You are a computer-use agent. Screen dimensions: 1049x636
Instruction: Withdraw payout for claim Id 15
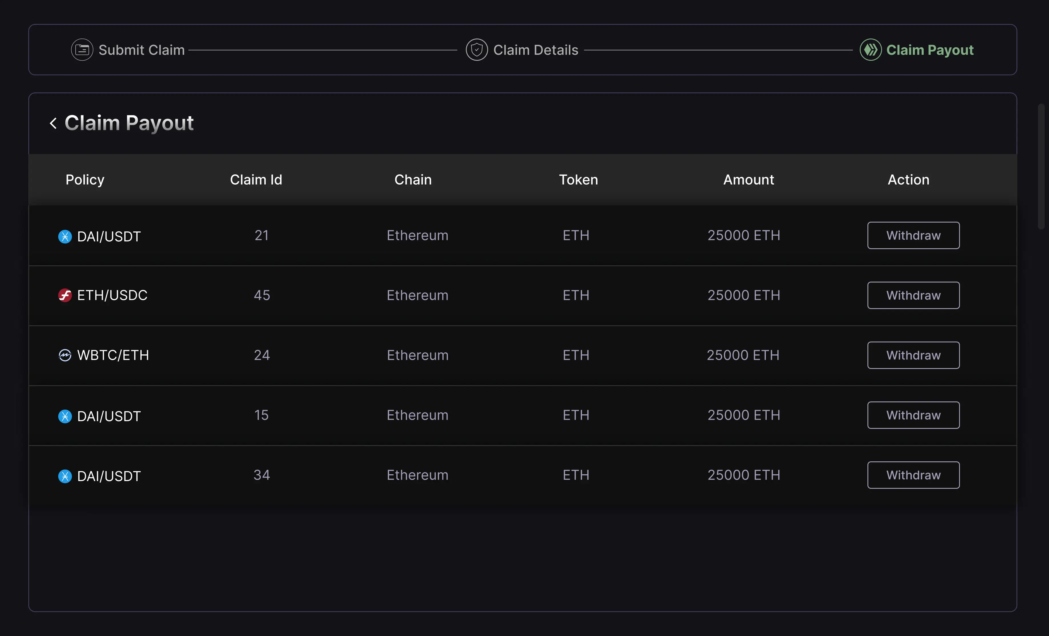coord(913,415)
